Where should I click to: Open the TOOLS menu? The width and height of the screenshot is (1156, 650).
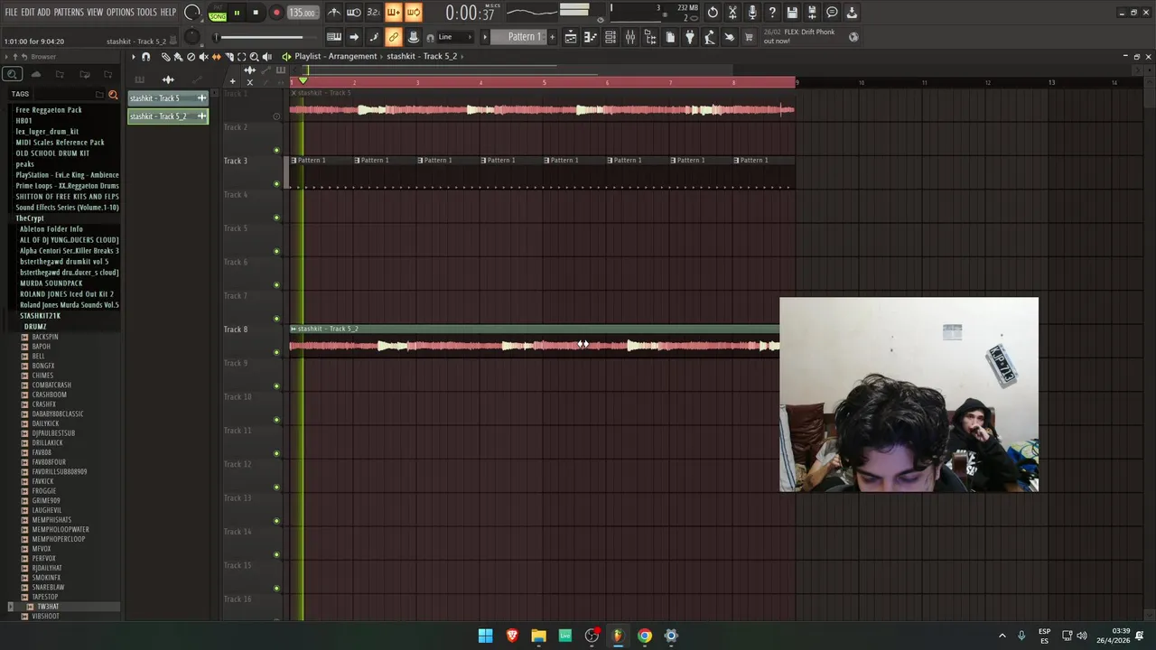[147, 13]
